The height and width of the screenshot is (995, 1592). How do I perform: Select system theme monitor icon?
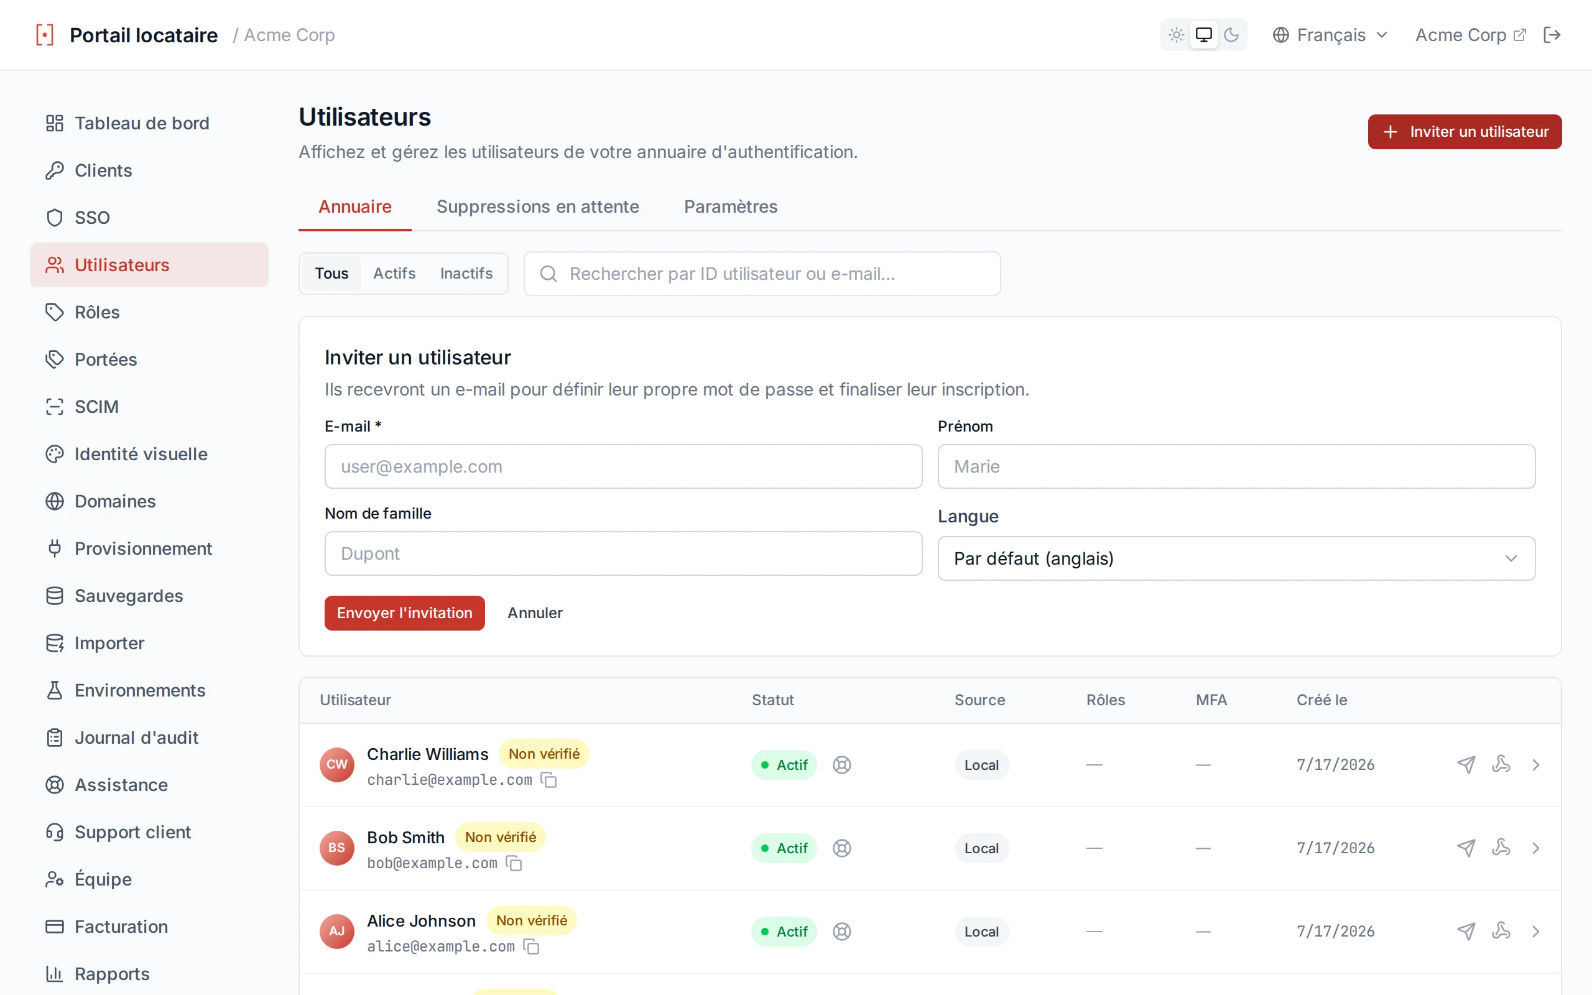coord(1203,35)
